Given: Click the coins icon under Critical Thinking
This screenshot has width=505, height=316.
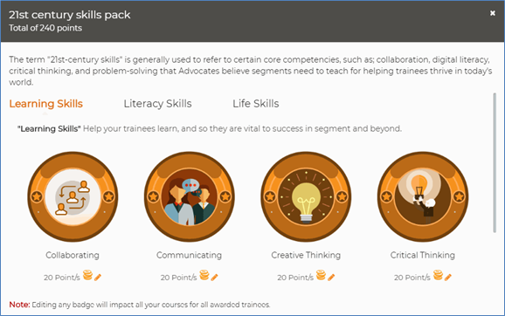Looking at the screenshot, I should point(438,275).
